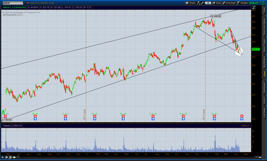The height and width of the screenshot is (161, 267).
Task: Open the Drawings pencil menu
Action: click(229, 3)
